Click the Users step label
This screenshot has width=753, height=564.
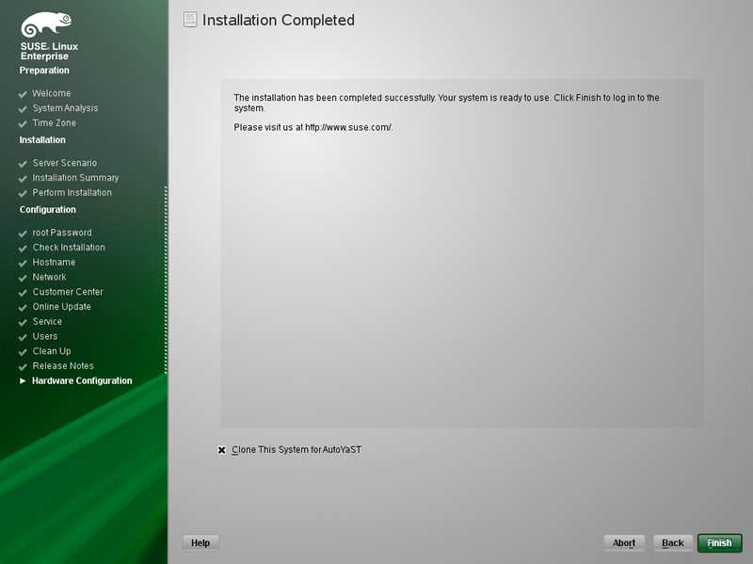coord(45,336)
